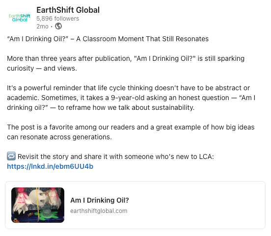Click the repeat arrows emoji icon
This screenshot has width=271, height=236.
(11, 156)
